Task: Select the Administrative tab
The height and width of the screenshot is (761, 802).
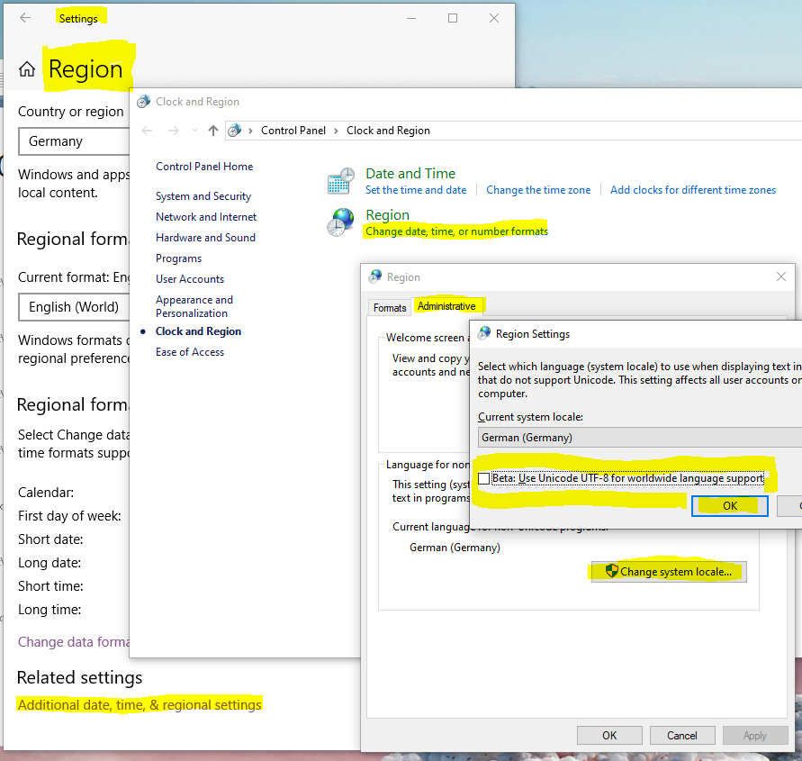Action: (x=448, y=306)
